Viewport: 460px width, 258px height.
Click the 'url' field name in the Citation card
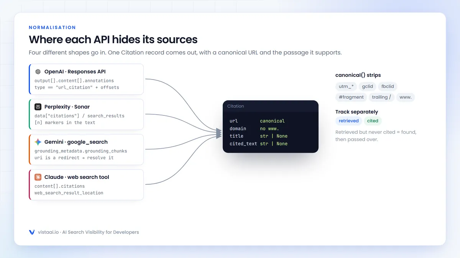[x=234, y=121]
